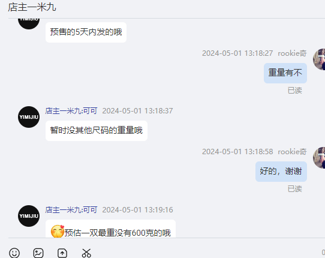325x258 pixels.
Task: Click 已读 status under 重量有不
Action: pyautogui.click(x=295, y=91)
